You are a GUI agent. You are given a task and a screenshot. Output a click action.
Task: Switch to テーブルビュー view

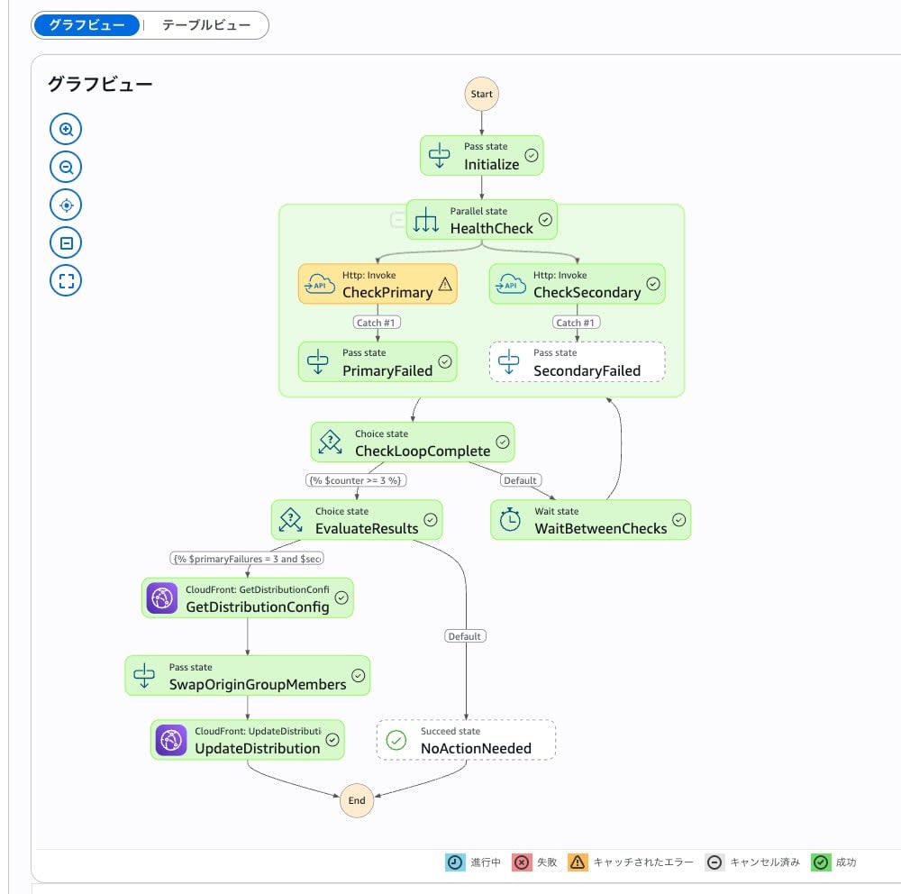(x=206, y=25)
